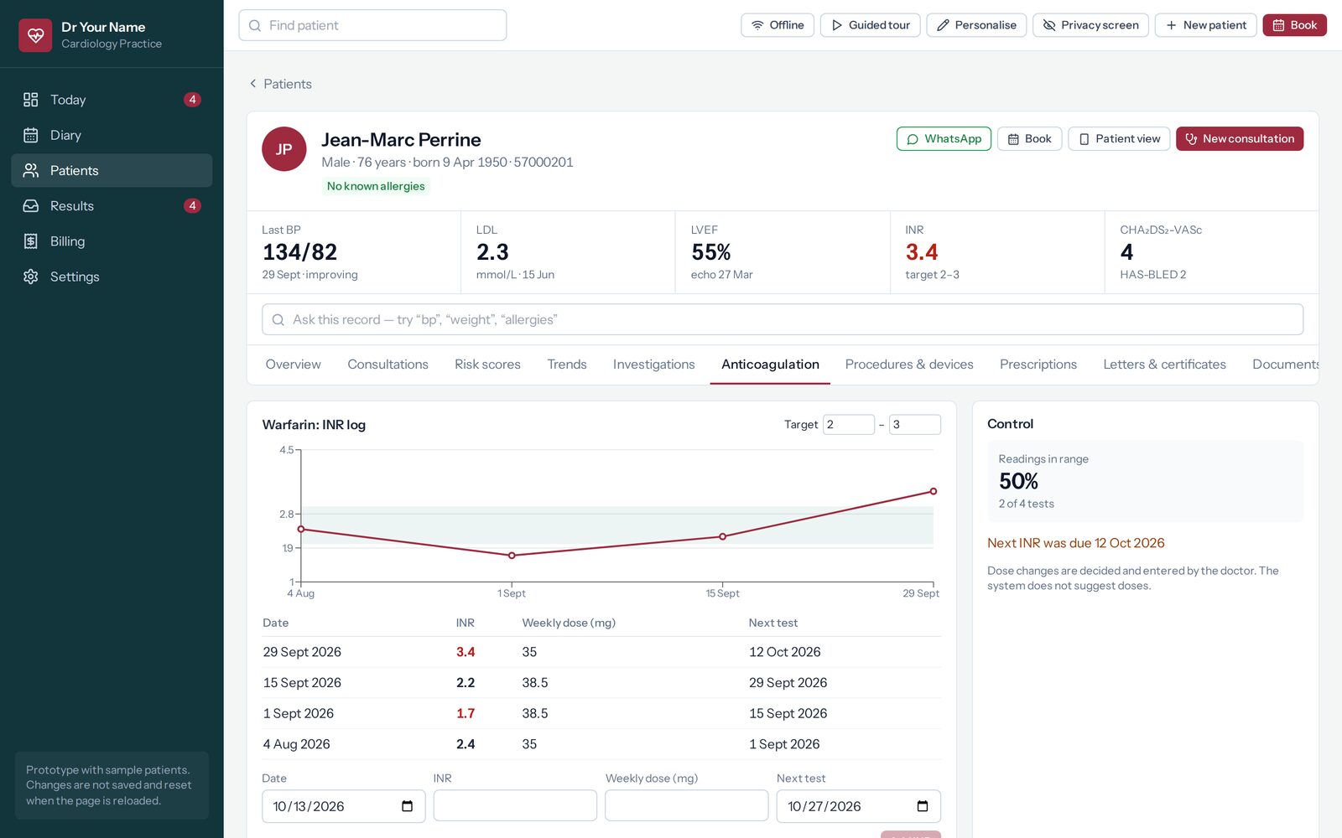Open Today via its grid icon
Screen dimensions: 1342x838
(31, 100)
